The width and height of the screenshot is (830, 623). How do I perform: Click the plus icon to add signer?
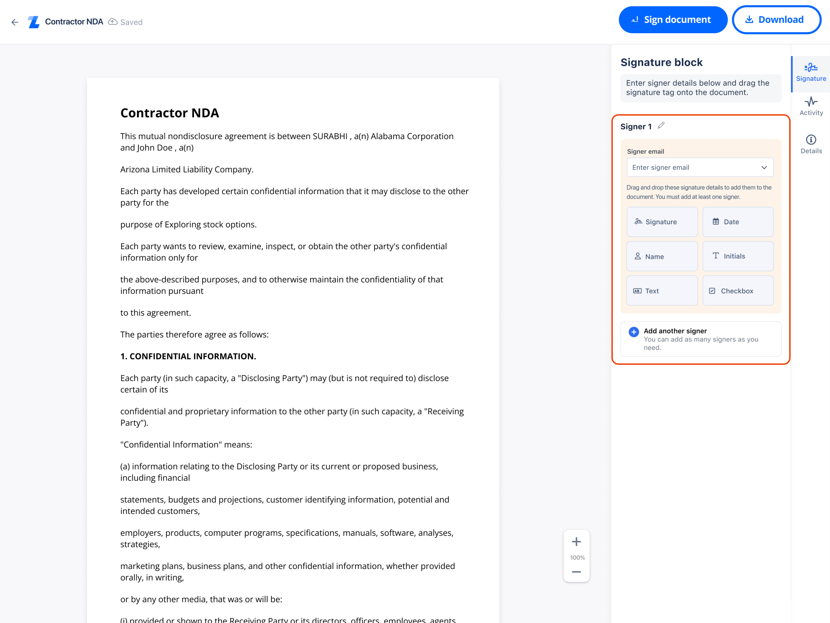tap(633, 332)
